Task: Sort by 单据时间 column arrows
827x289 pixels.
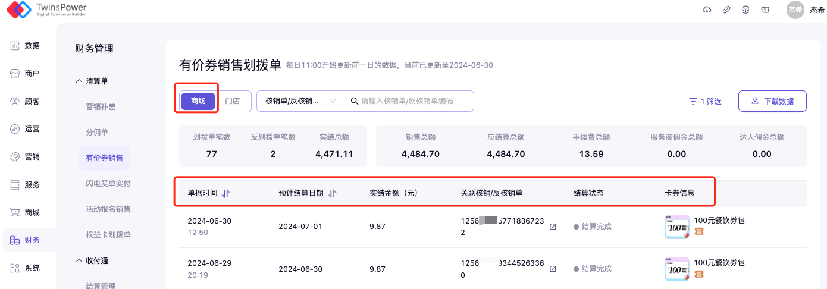Action: click(226, 193)
